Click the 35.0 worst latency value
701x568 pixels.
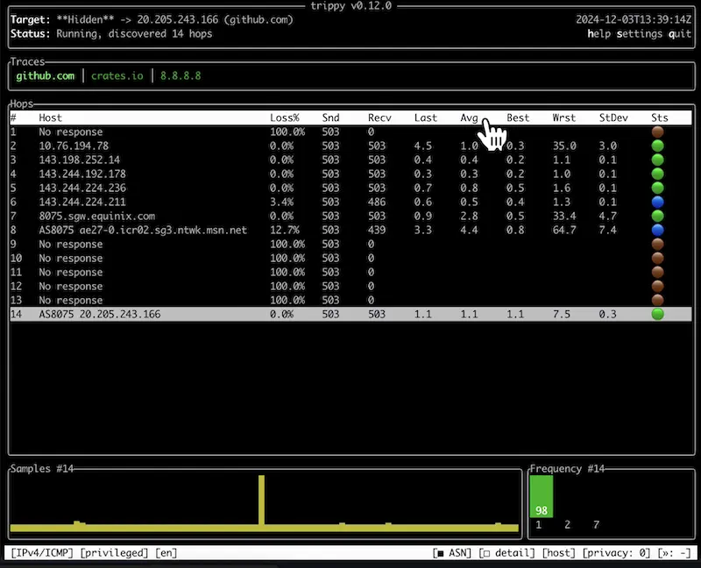[x=564, y=146]
